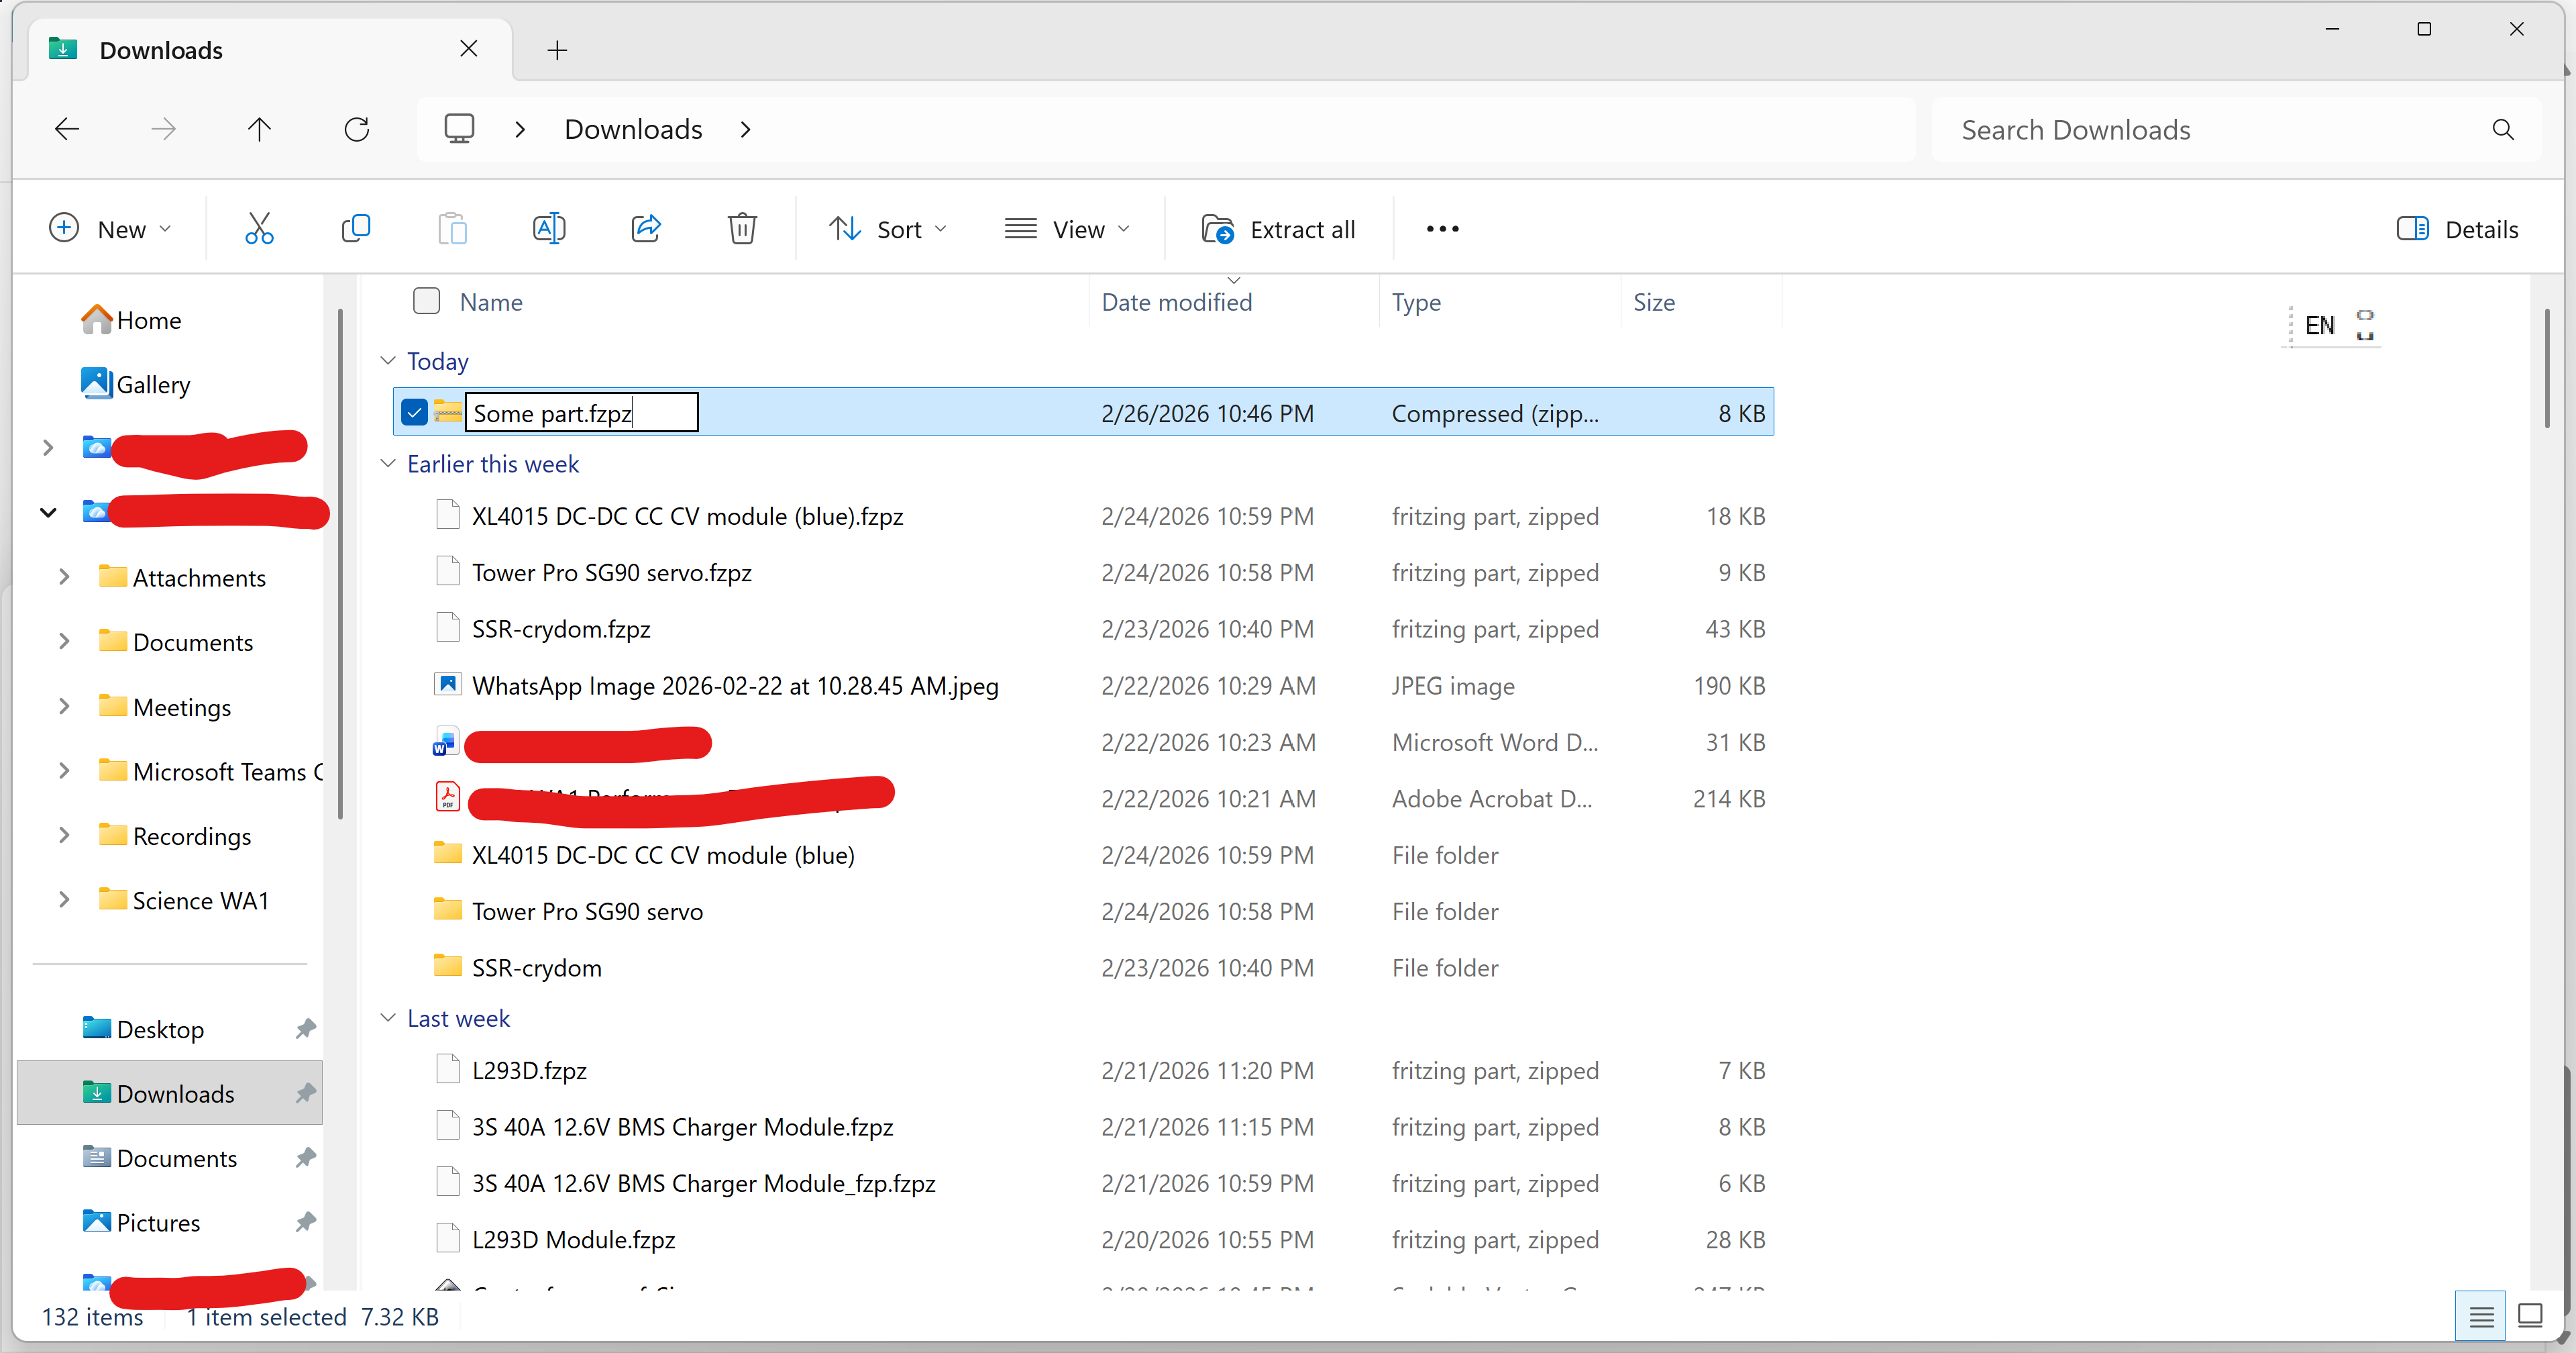The width and height of the screenshot is (2576, 1353).
Task: Toggle the select-all checkbox beside Name
Action: (x=427, y=301)
